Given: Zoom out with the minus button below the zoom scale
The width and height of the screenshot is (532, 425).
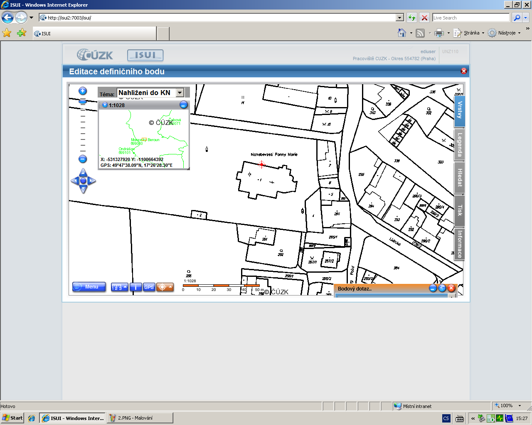Looking at the screenshot, I should pyautogui.click(x=83, y=159).
